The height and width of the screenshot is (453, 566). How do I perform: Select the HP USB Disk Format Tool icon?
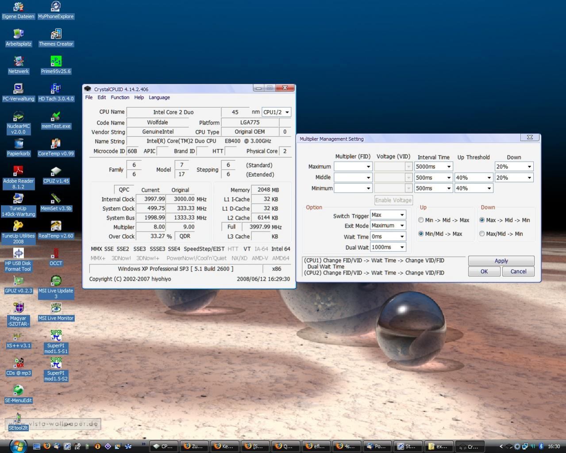(18, 260)
